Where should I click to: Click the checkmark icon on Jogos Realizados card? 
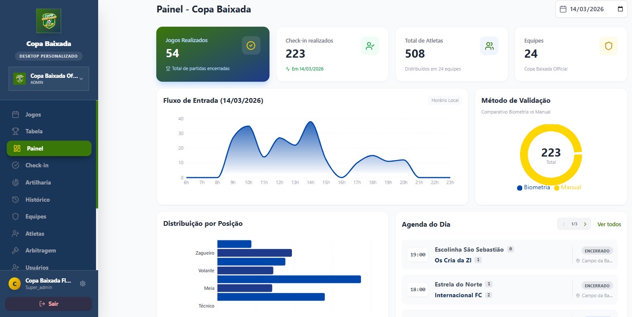point(251,45)
